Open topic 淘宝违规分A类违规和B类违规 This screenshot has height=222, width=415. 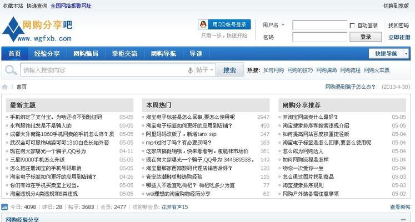pos(44,194)
